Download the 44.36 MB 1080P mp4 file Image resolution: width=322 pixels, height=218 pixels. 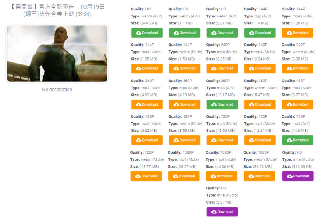pyautogui.click(x=221, y=176)
